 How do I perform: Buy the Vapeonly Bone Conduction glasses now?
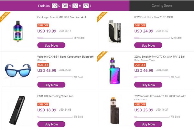(51, 85)
